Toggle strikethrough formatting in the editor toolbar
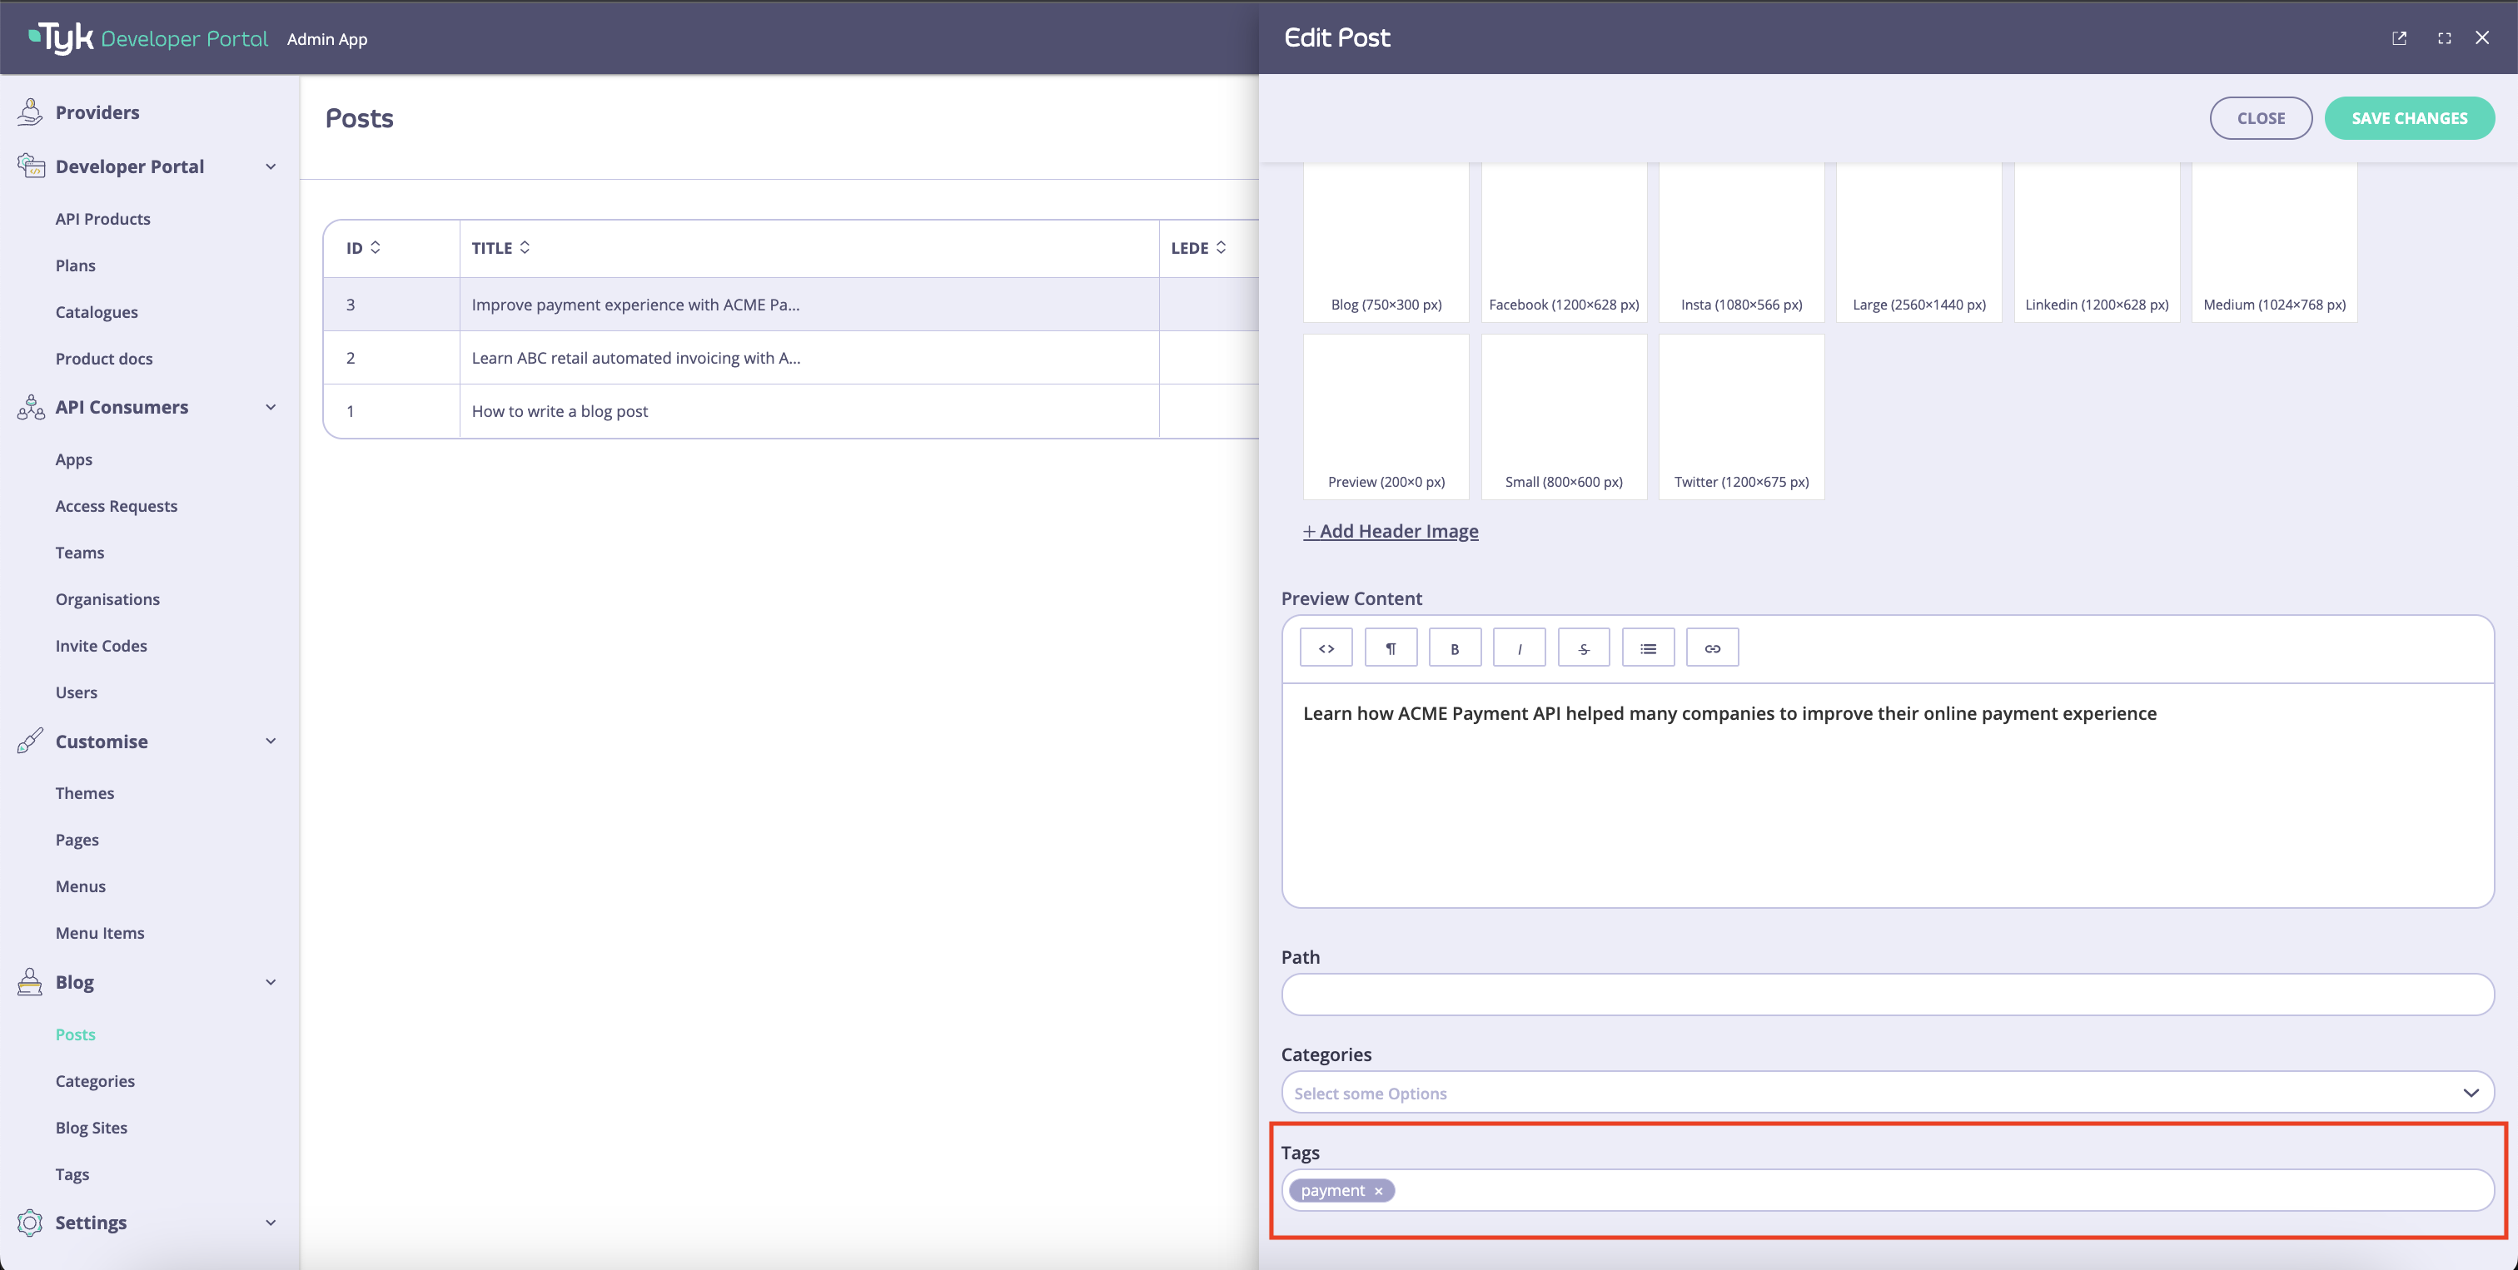 pyautogui.click(x=1584, y=647)
